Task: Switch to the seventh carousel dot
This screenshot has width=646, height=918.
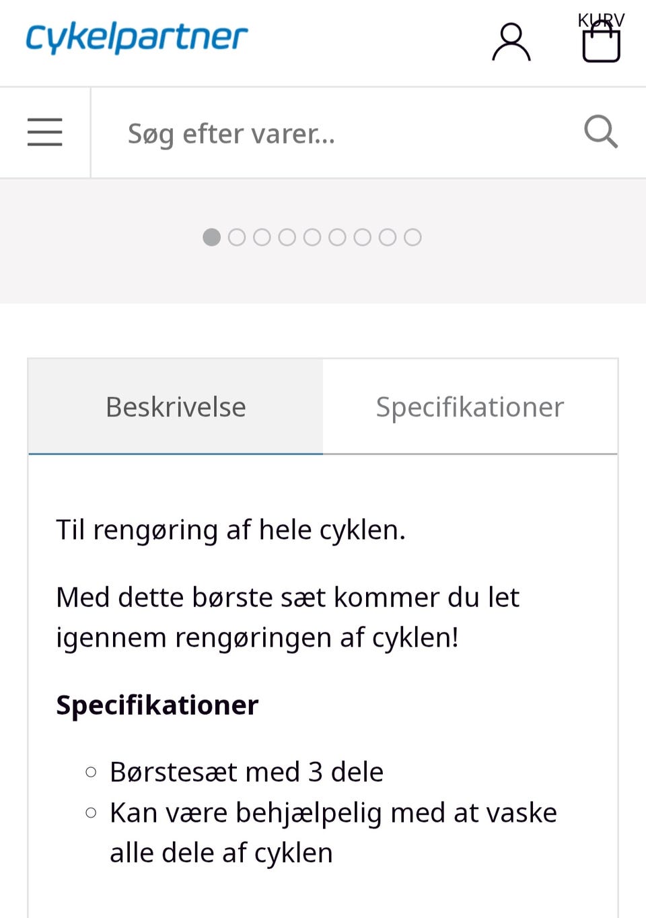Action: pos(363,237)
